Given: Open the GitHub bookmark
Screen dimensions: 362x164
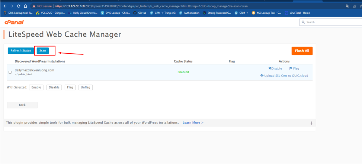Looking at the screenshot, I should 140,13.
